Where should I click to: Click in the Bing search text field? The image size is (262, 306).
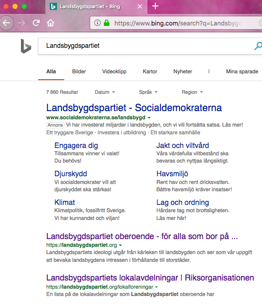click(x=145, y=46)
